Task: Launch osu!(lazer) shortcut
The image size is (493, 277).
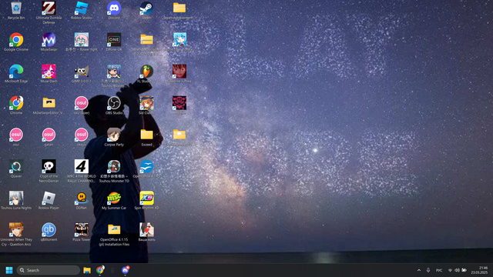Action: pos(82,105)
